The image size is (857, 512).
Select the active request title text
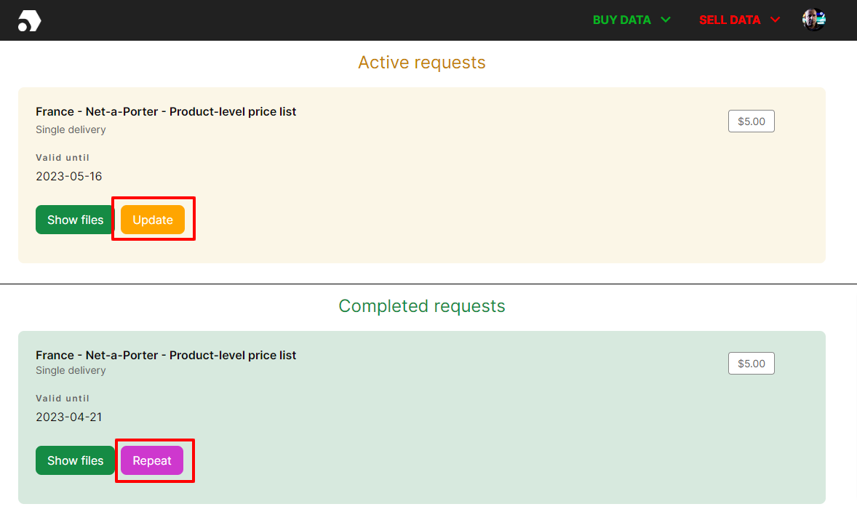166,111
